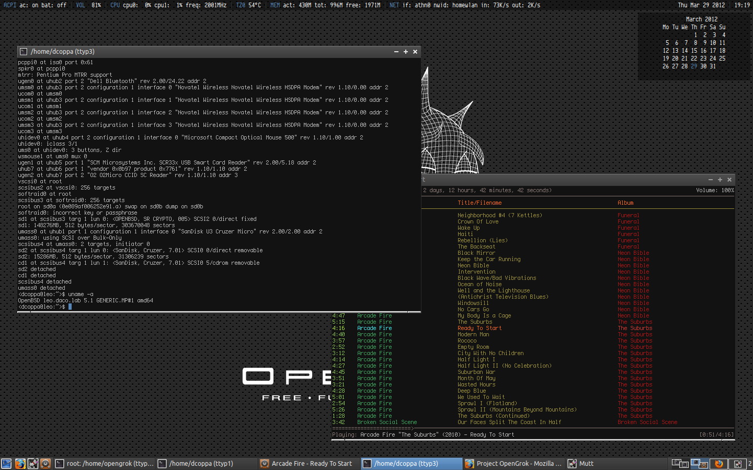Launch Firefox from the taskbar launcher icon
The width and height of the screenshot is (753, 470).
20,463
